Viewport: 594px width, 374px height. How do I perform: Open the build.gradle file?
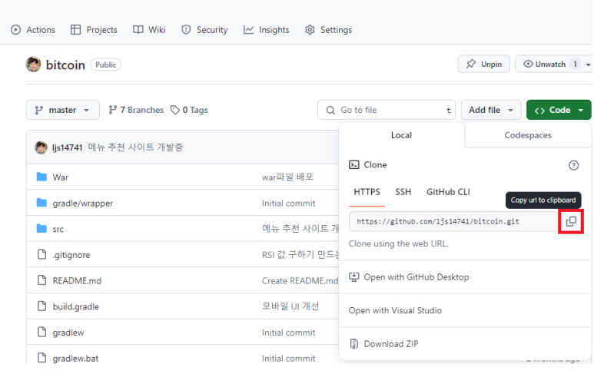76,306
